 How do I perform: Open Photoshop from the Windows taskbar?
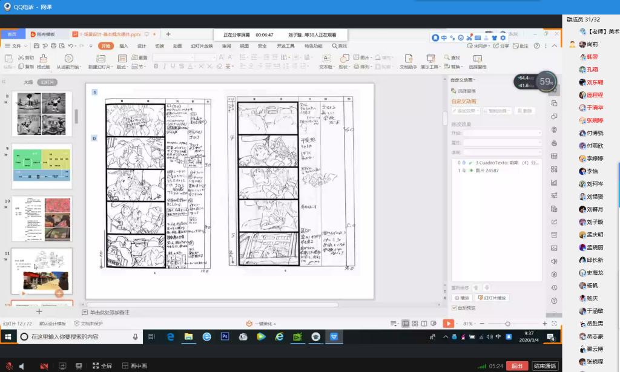[x=225, y=336]
